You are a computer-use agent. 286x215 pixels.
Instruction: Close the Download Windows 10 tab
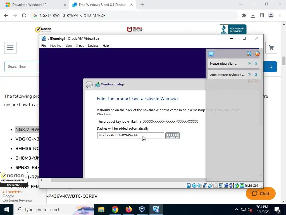65,5
